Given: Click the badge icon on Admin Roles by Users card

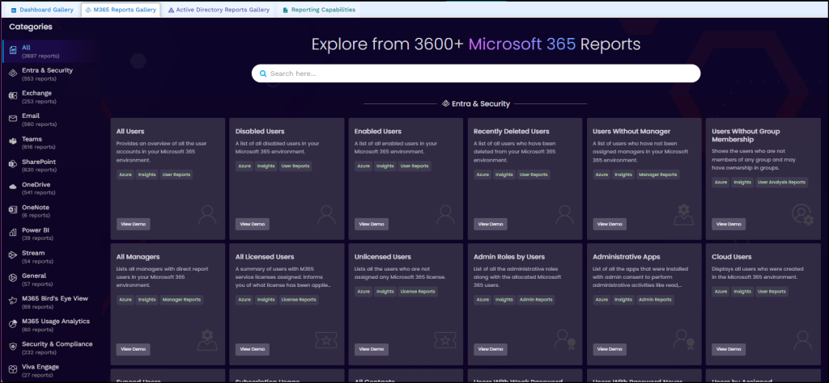Looking at the screenshot, I should 564,339.
